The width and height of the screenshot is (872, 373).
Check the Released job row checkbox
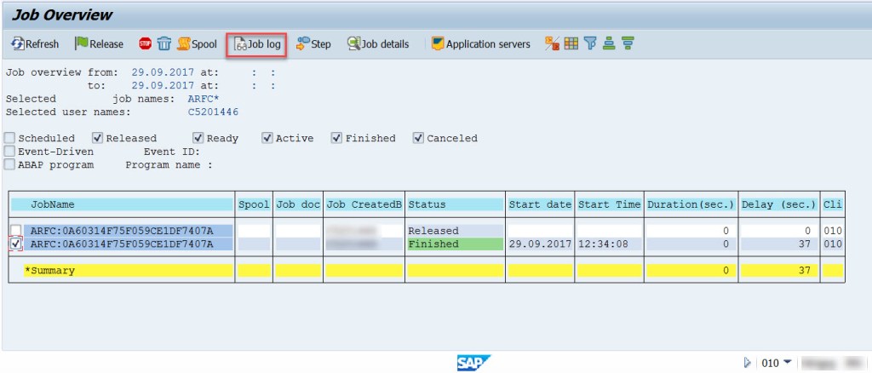click(16, 231)
